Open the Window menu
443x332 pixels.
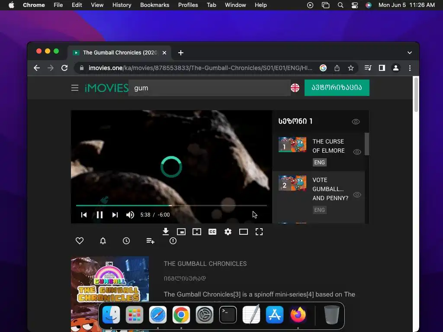(235, 5)
